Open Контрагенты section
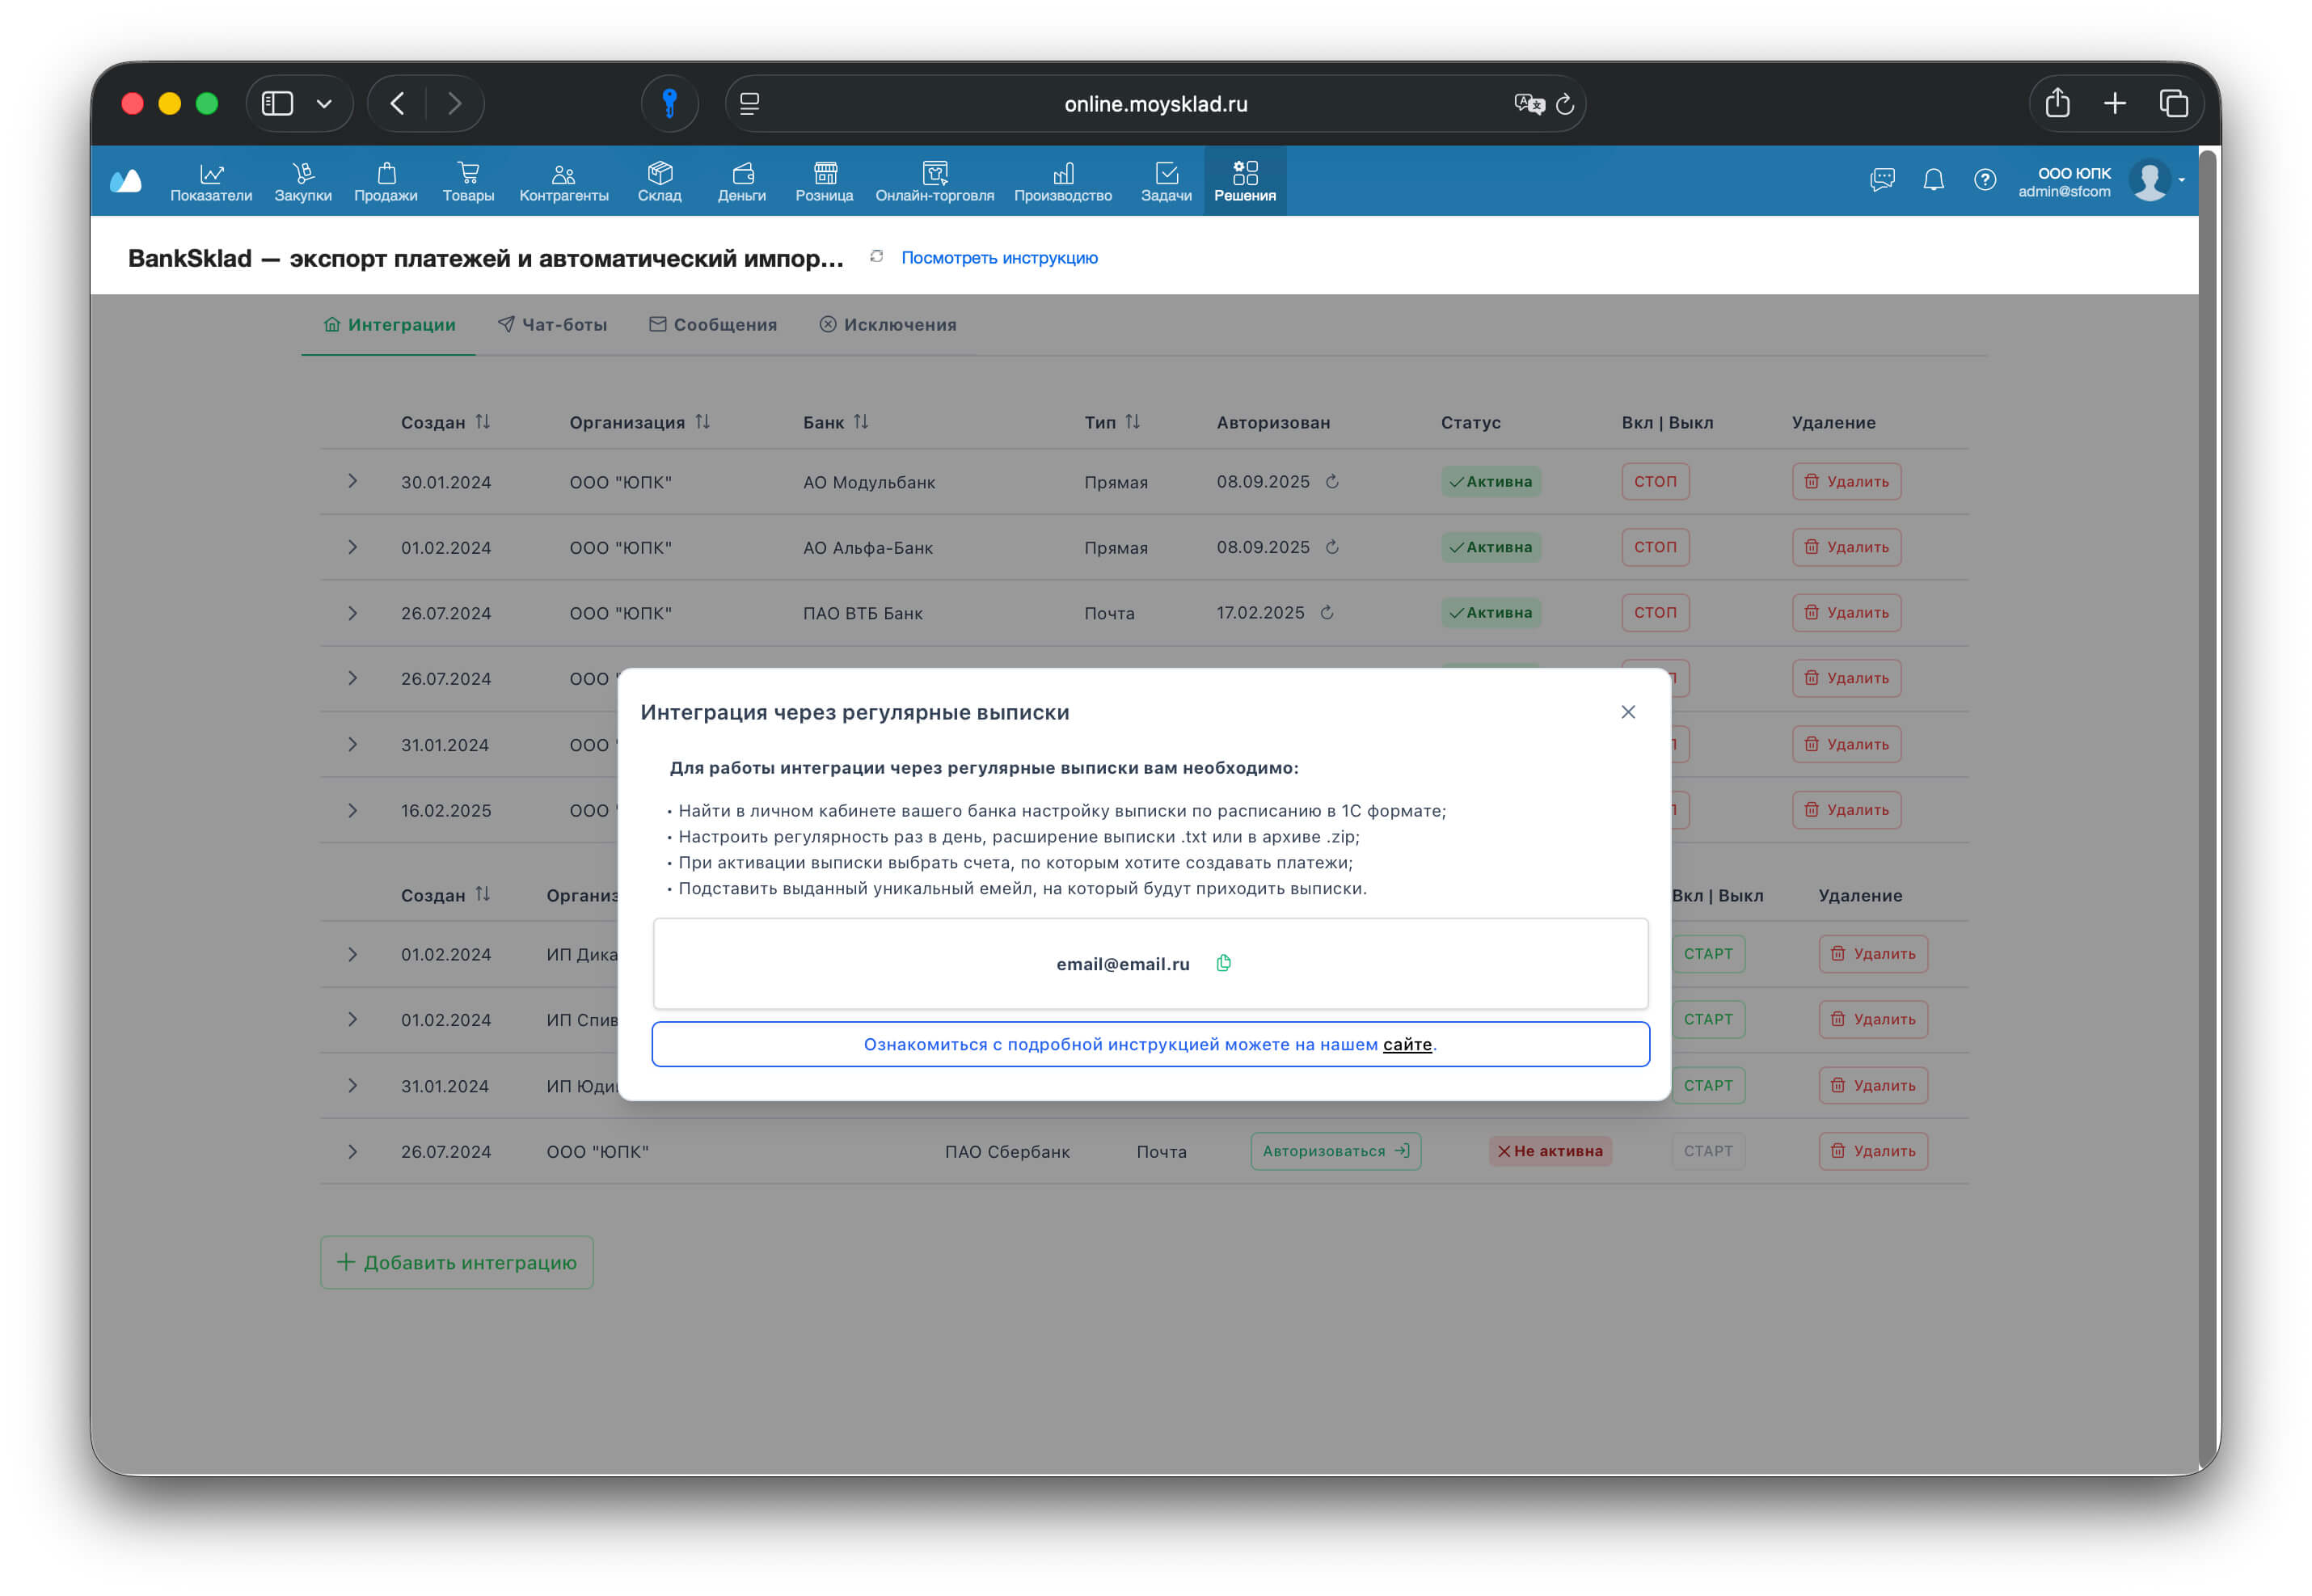This screenshot has width=2312, height=1596. coord(563,181)
